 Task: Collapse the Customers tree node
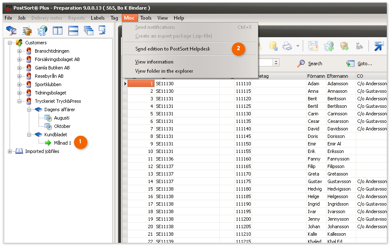pyautogui.click(x=10, y=43)
